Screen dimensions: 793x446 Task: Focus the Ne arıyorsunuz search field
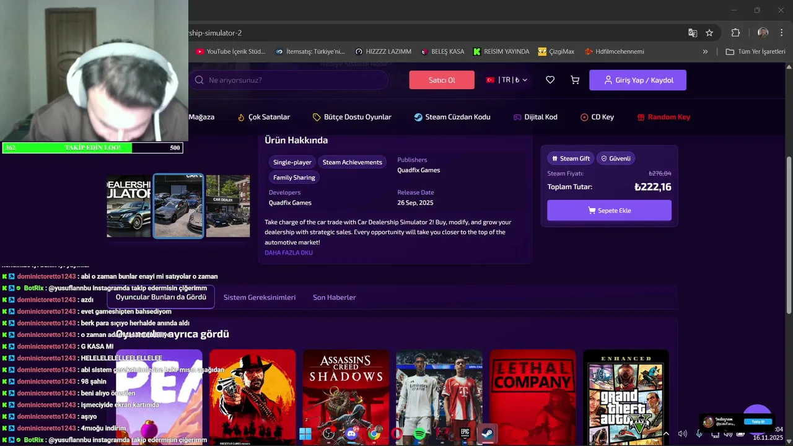point(288,80)
